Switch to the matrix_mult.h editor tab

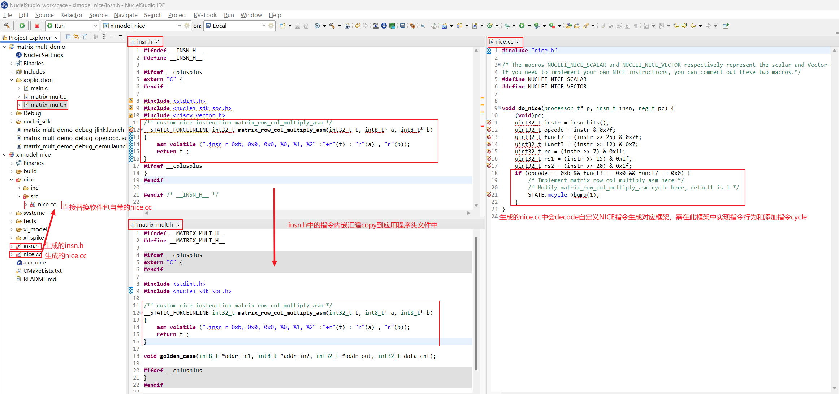[x=155, y=224]
